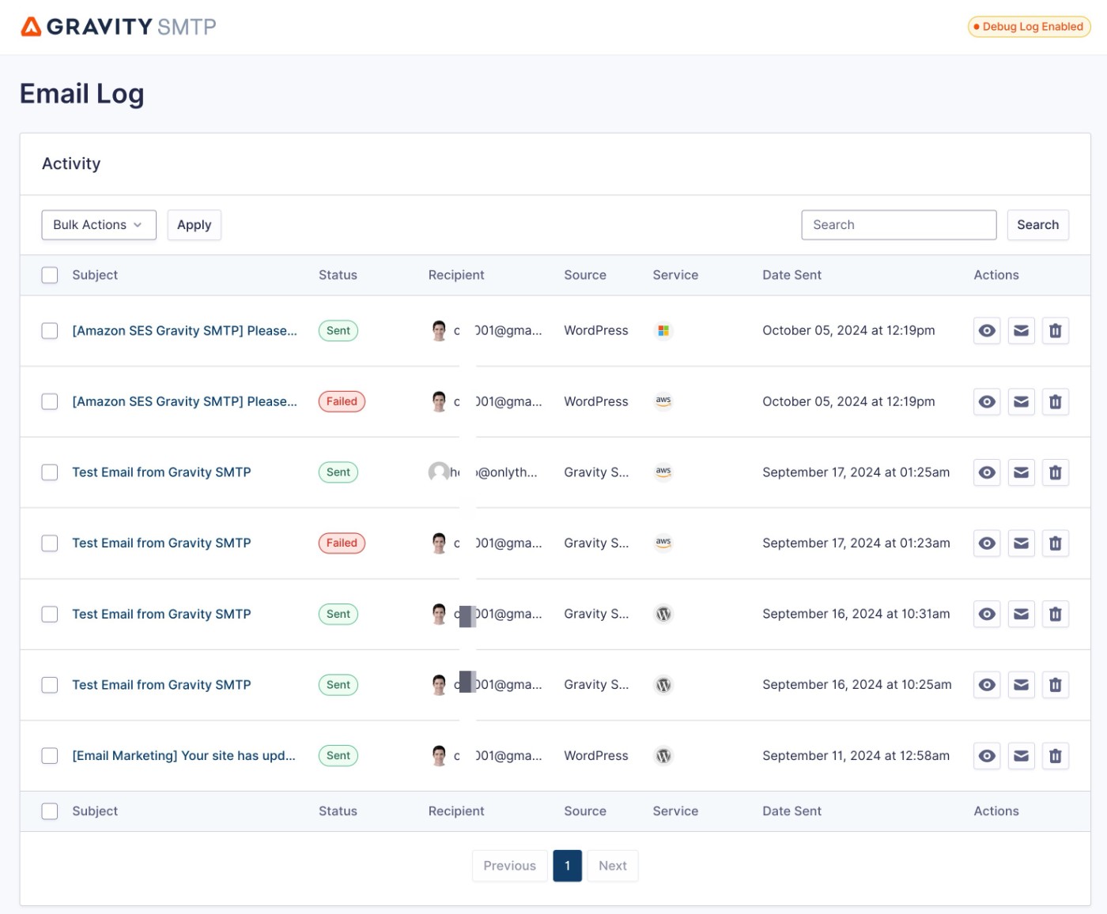This screenshot has width=1107, height=914.
Task: Focus the Search input field
Action: point(899,224)
